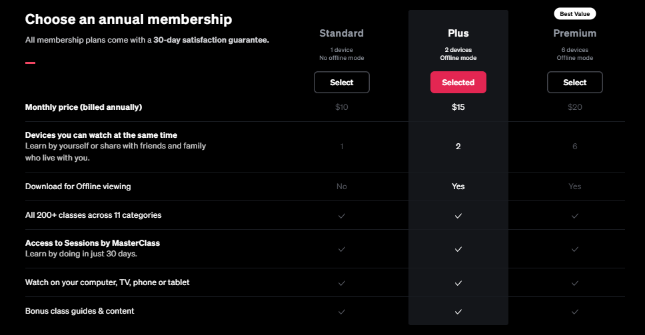This screenshot has width=645, height=335.
Task: Click Plus checkmark for Sessions by MasterClass
Action: [x=458, y=249]
